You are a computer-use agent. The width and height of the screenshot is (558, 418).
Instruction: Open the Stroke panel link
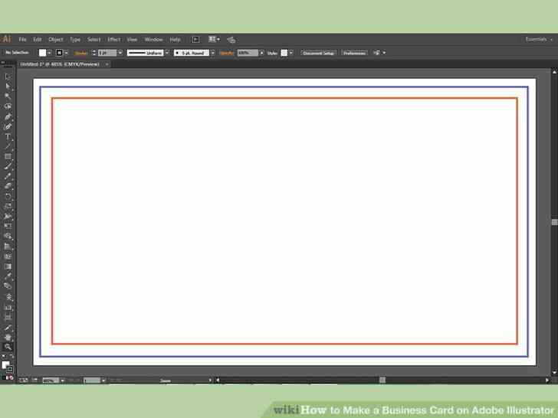[x=80, y=53]
